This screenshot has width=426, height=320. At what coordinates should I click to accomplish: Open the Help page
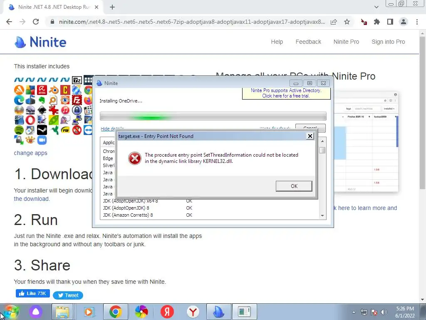[277, 42]
